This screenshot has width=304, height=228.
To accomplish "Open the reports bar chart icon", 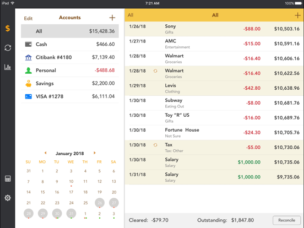I will [8, 67].
